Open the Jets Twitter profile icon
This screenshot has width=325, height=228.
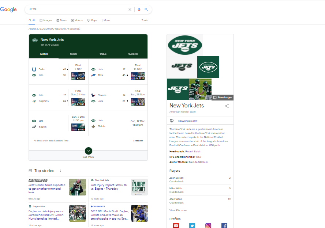[x=192, y=225]
